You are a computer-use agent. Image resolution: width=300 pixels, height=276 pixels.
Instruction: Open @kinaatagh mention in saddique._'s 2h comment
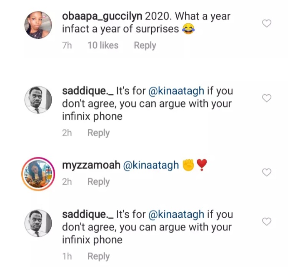pyautogui.click(x=176, y=91)
